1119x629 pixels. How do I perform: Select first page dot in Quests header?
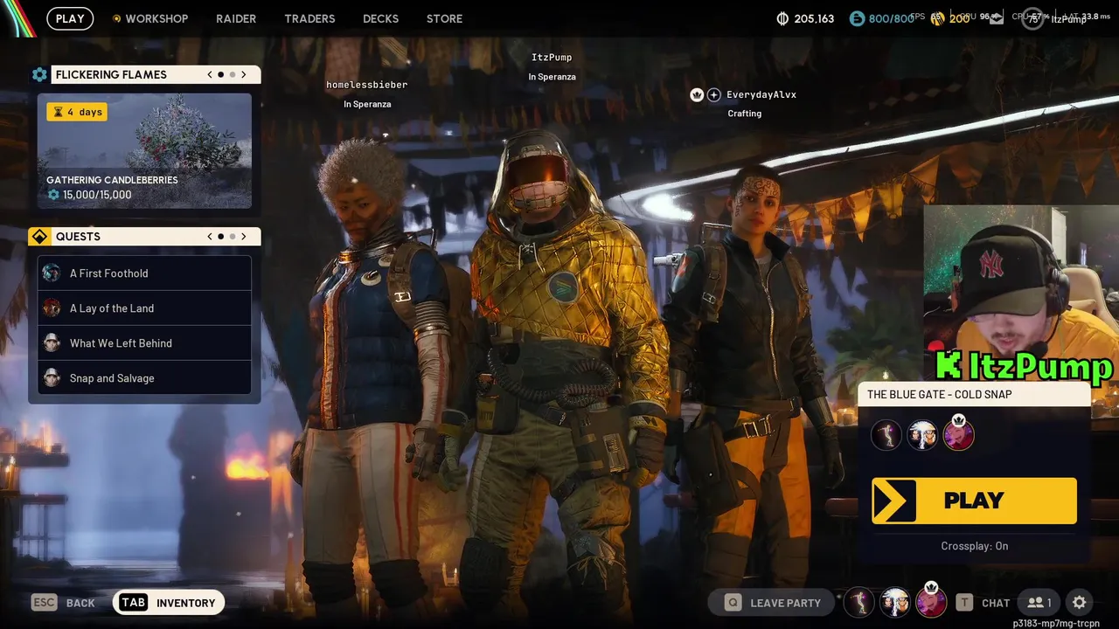click(x=221, y=237)
